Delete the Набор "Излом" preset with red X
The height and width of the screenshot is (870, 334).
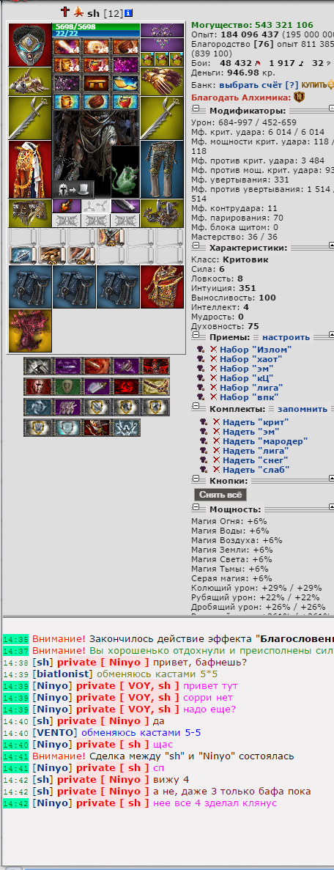214,350
